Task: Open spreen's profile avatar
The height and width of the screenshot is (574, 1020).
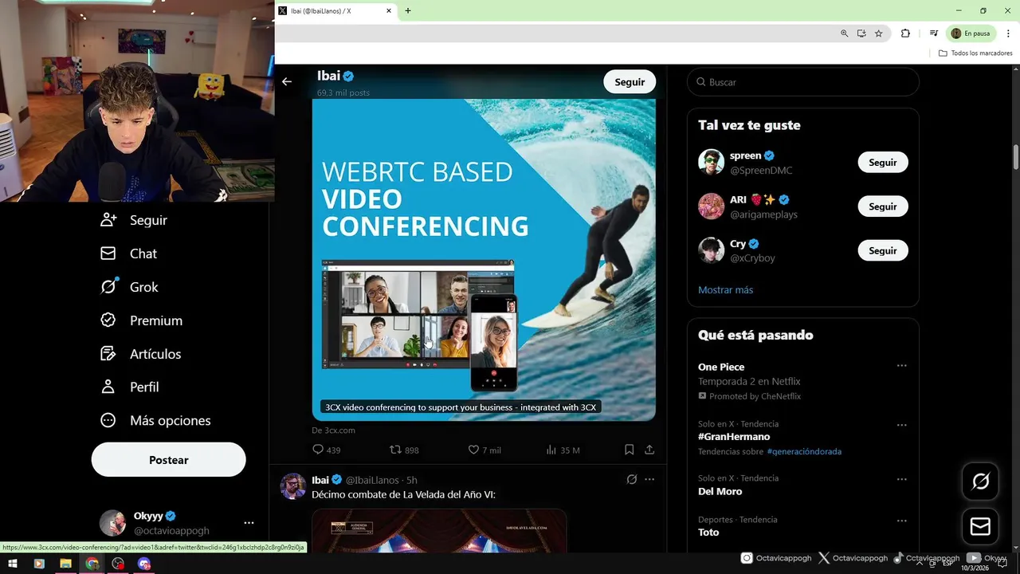Action: tap(711, 162)
